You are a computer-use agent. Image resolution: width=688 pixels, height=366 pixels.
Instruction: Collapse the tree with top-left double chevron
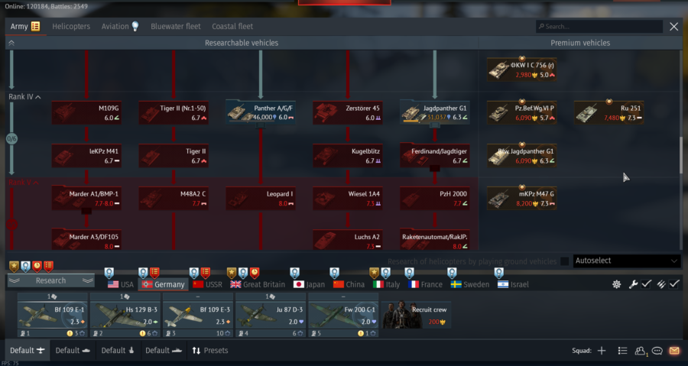click(11, 44)
